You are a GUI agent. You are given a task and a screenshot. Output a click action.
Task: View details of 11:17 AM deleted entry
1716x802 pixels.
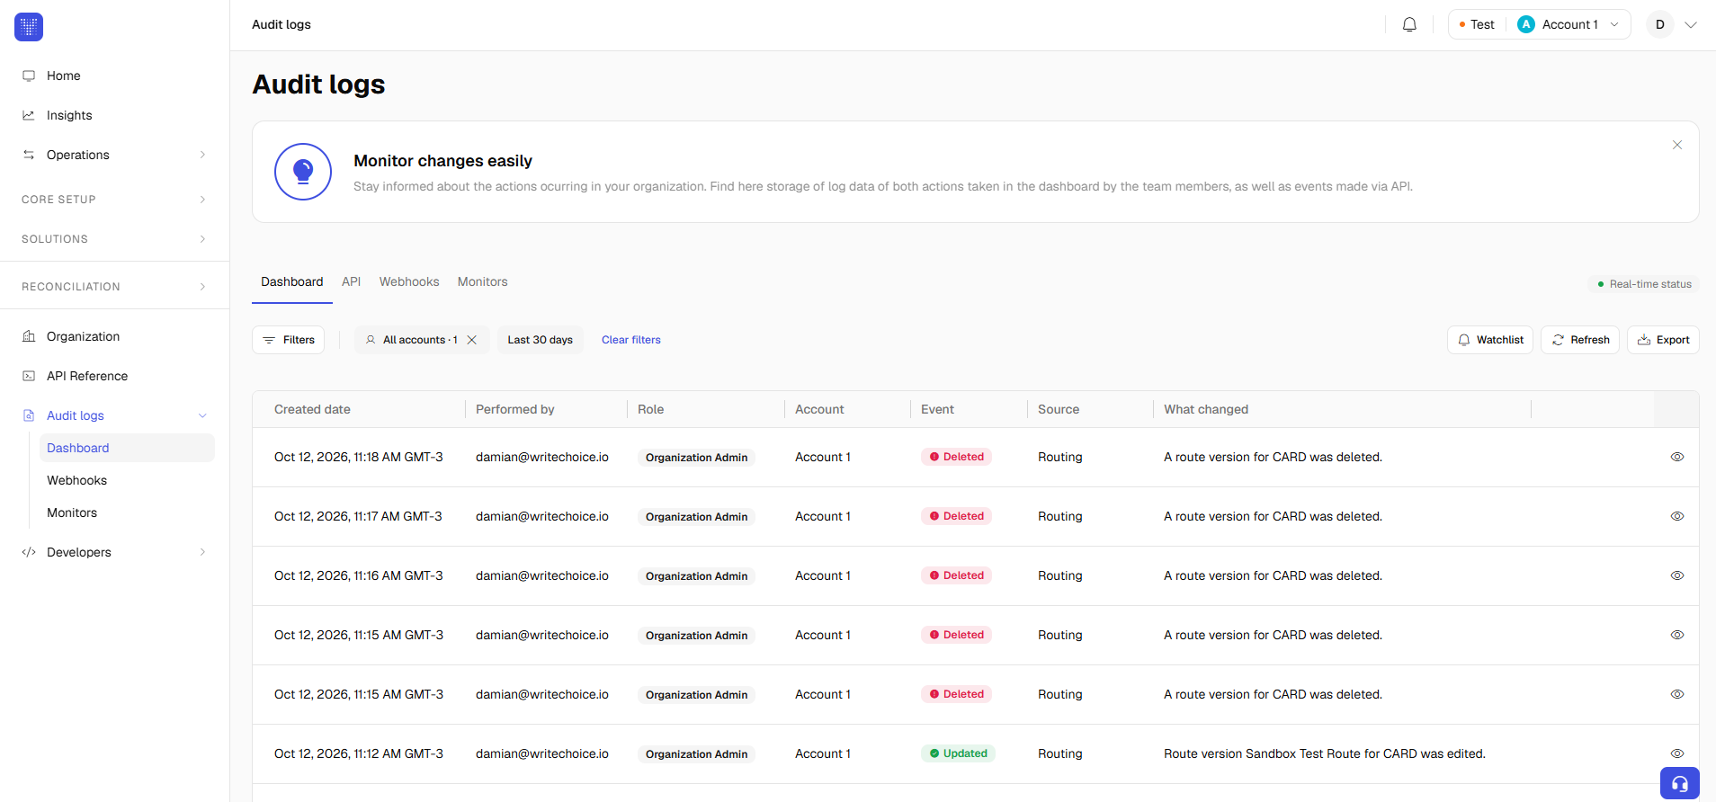(1676, 516)
